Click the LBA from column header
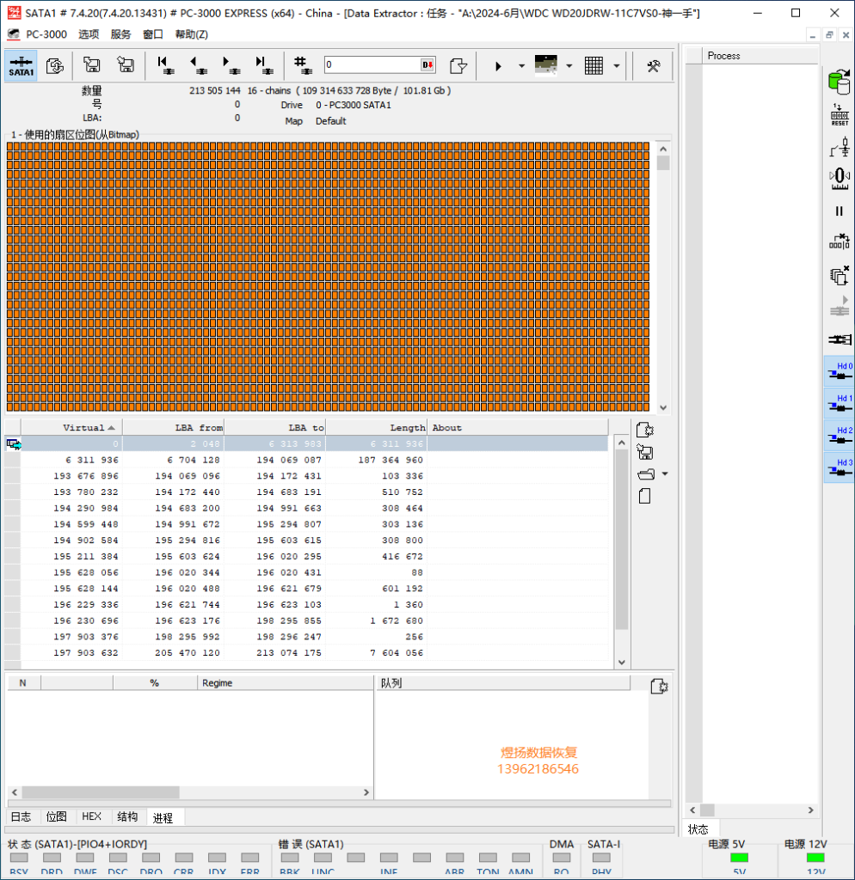The width and height of the screenshot is (855, 880). (174, 428)
